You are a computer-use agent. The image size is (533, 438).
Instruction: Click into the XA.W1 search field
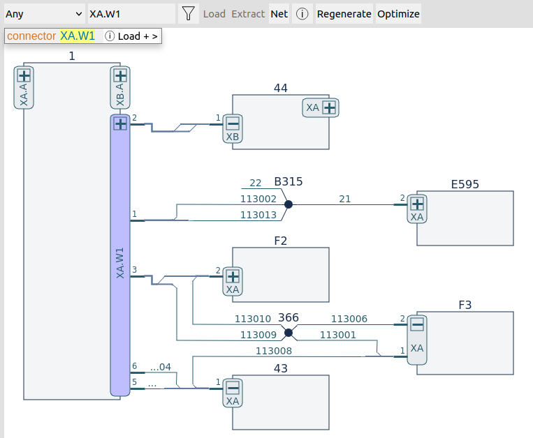[131, 14]
